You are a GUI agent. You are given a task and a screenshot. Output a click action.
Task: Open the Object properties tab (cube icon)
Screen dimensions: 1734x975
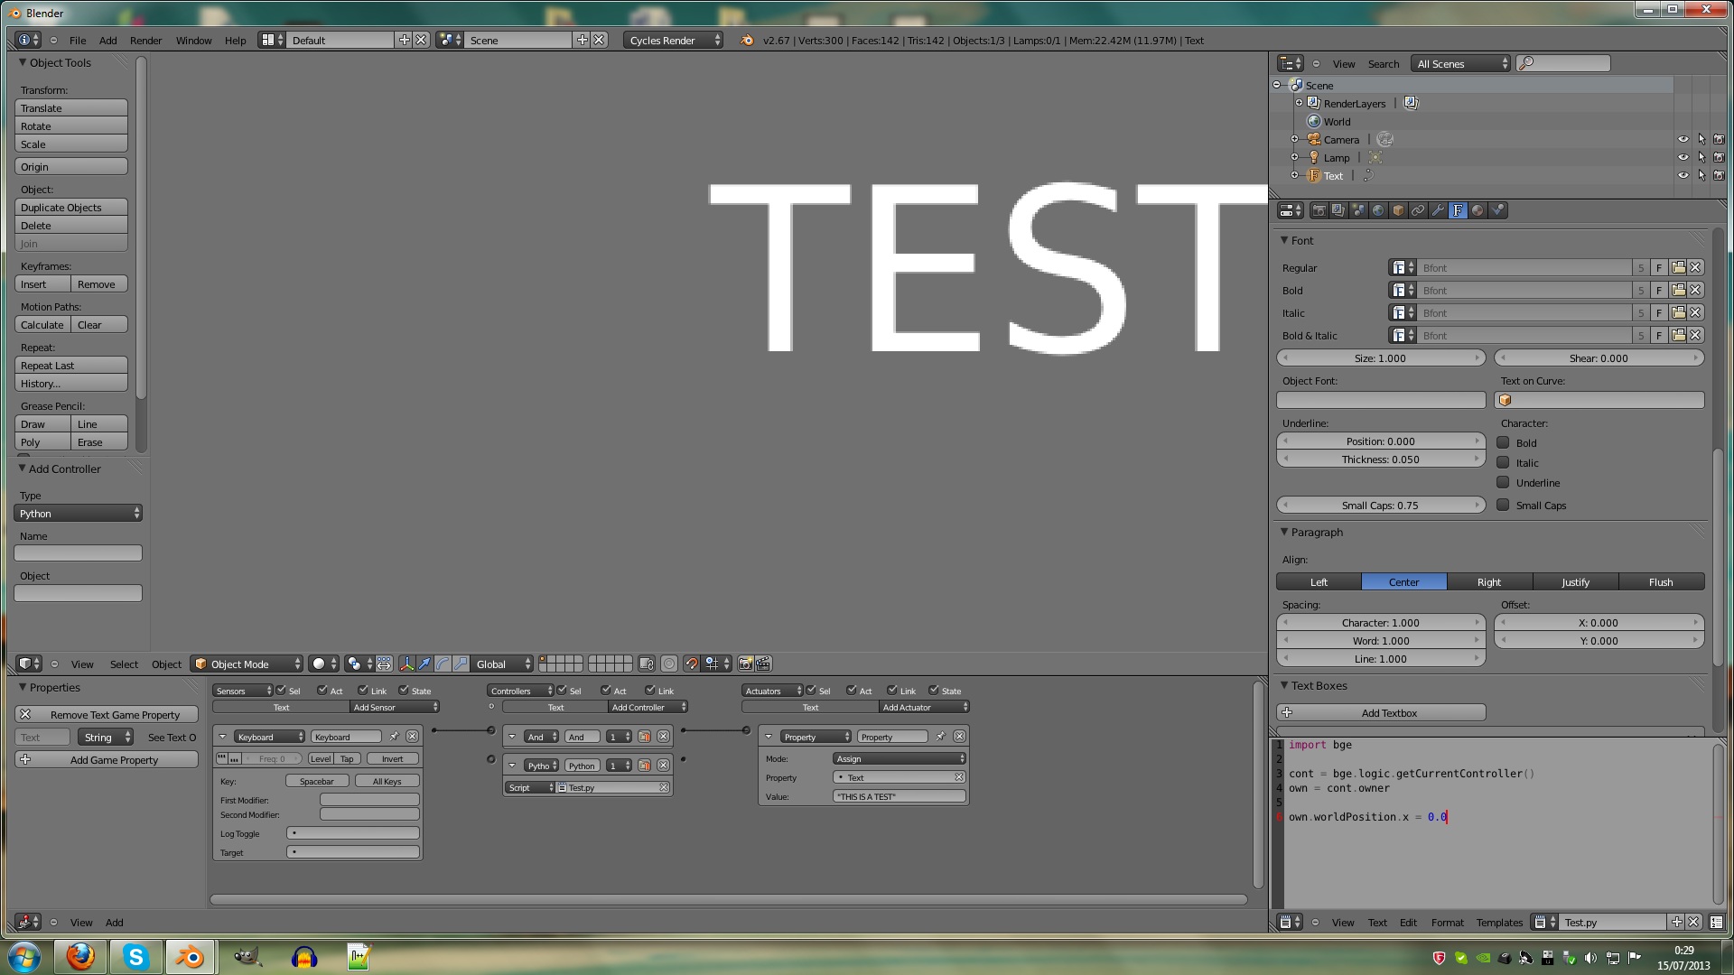point(1398,210)
